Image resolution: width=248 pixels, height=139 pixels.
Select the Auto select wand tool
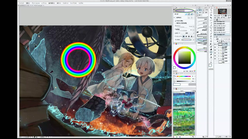(211, 23)
